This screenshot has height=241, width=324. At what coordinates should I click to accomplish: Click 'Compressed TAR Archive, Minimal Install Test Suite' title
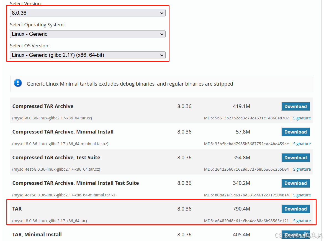point(75,183)
